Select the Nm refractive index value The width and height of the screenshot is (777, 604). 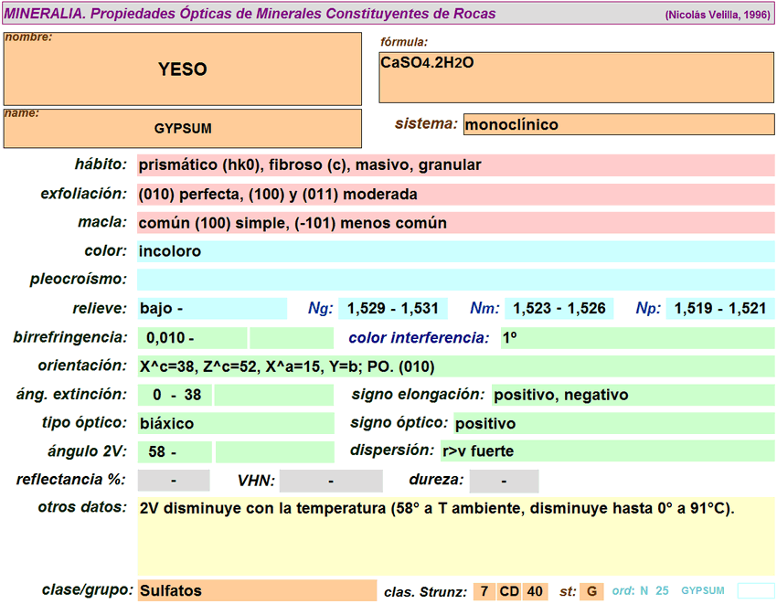click(x=559, y=309)
